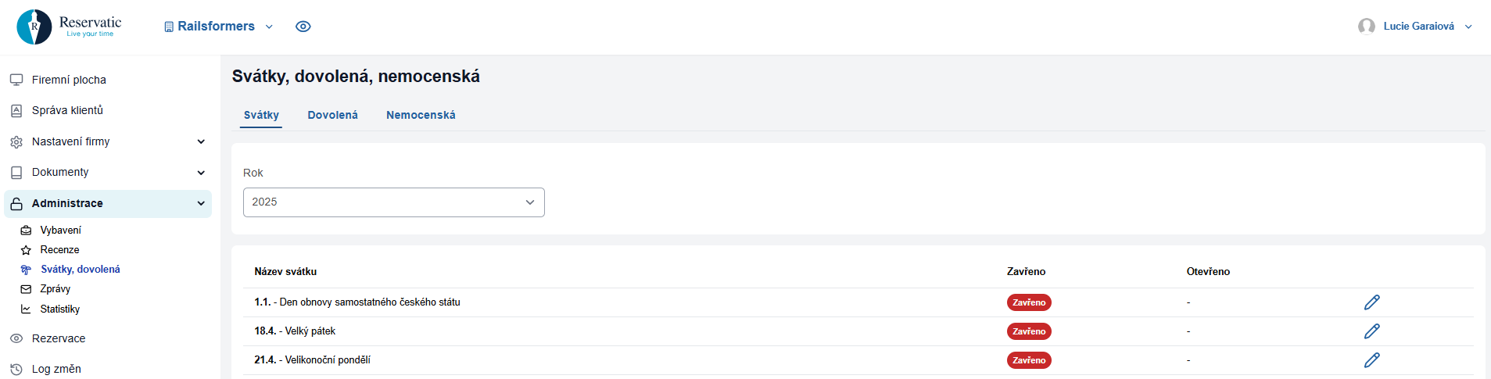The width and height of the screenshot is (1491, 379).
Task: Click pencil icon for Velikonoční pondělí
Action: [1371, 360]
